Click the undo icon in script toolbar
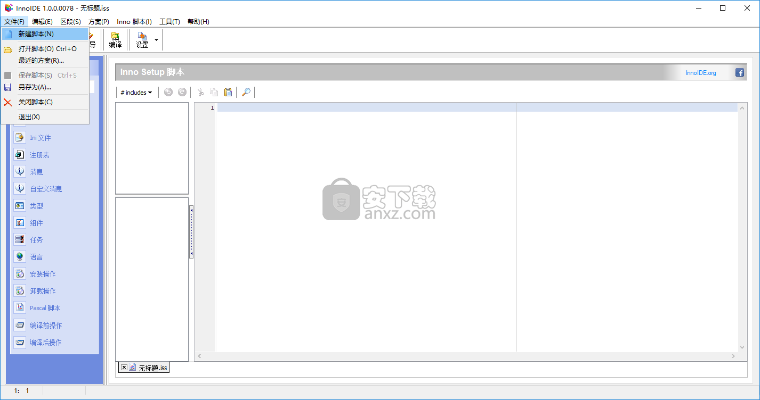This screenshot has height=400, width=760. (x=168, y=92)
